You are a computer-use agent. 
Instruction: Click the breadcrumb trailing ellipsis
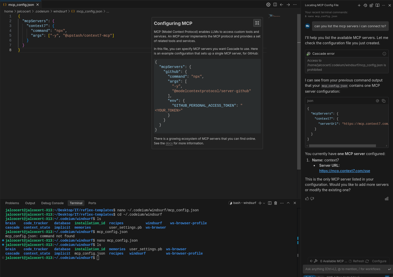pyautogui.click(x=108, y=11)
